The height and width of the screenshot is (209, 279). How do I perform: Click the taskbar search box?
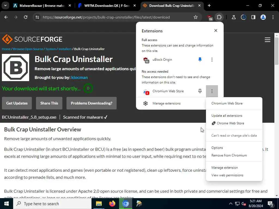[x=52, y=204]
